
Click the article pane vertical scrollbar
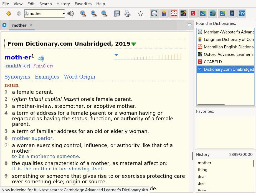tap(192, 156)
